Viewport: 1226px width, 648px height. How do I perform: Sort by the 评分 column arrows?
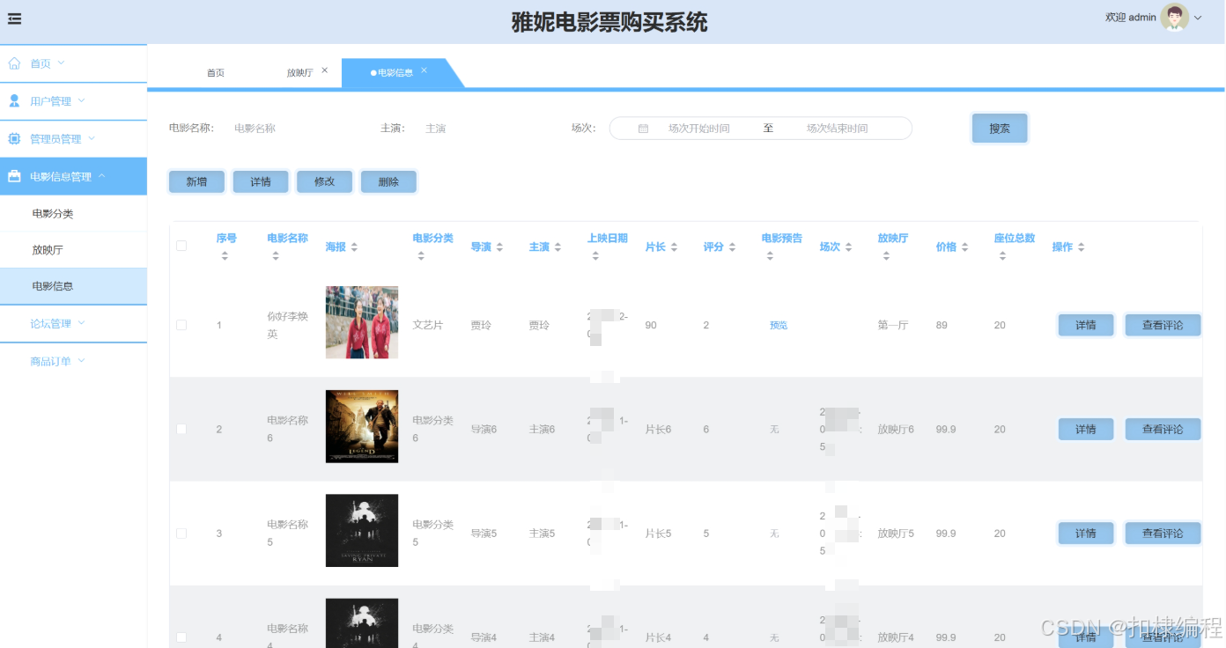click(732, 247)
